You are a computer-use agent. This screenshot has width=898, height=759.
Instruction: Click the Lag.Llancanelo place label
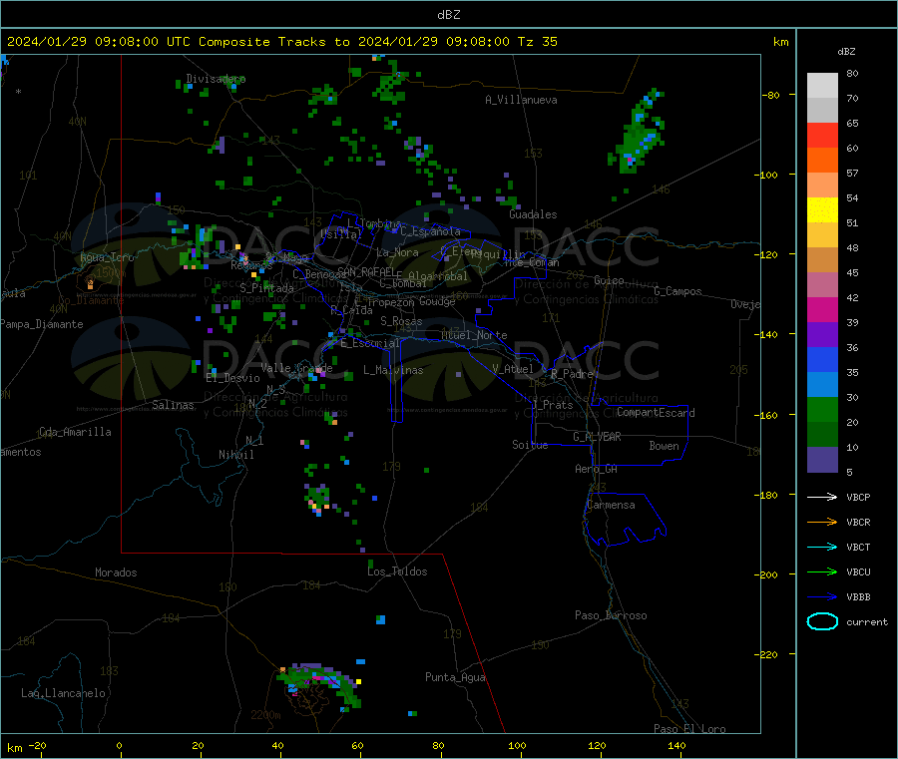(63, 693)
